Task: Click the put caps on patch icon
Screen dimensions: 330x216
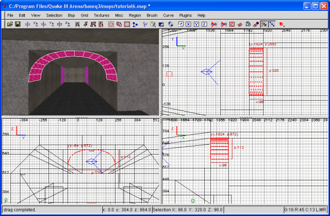Action: click(256, 24)
